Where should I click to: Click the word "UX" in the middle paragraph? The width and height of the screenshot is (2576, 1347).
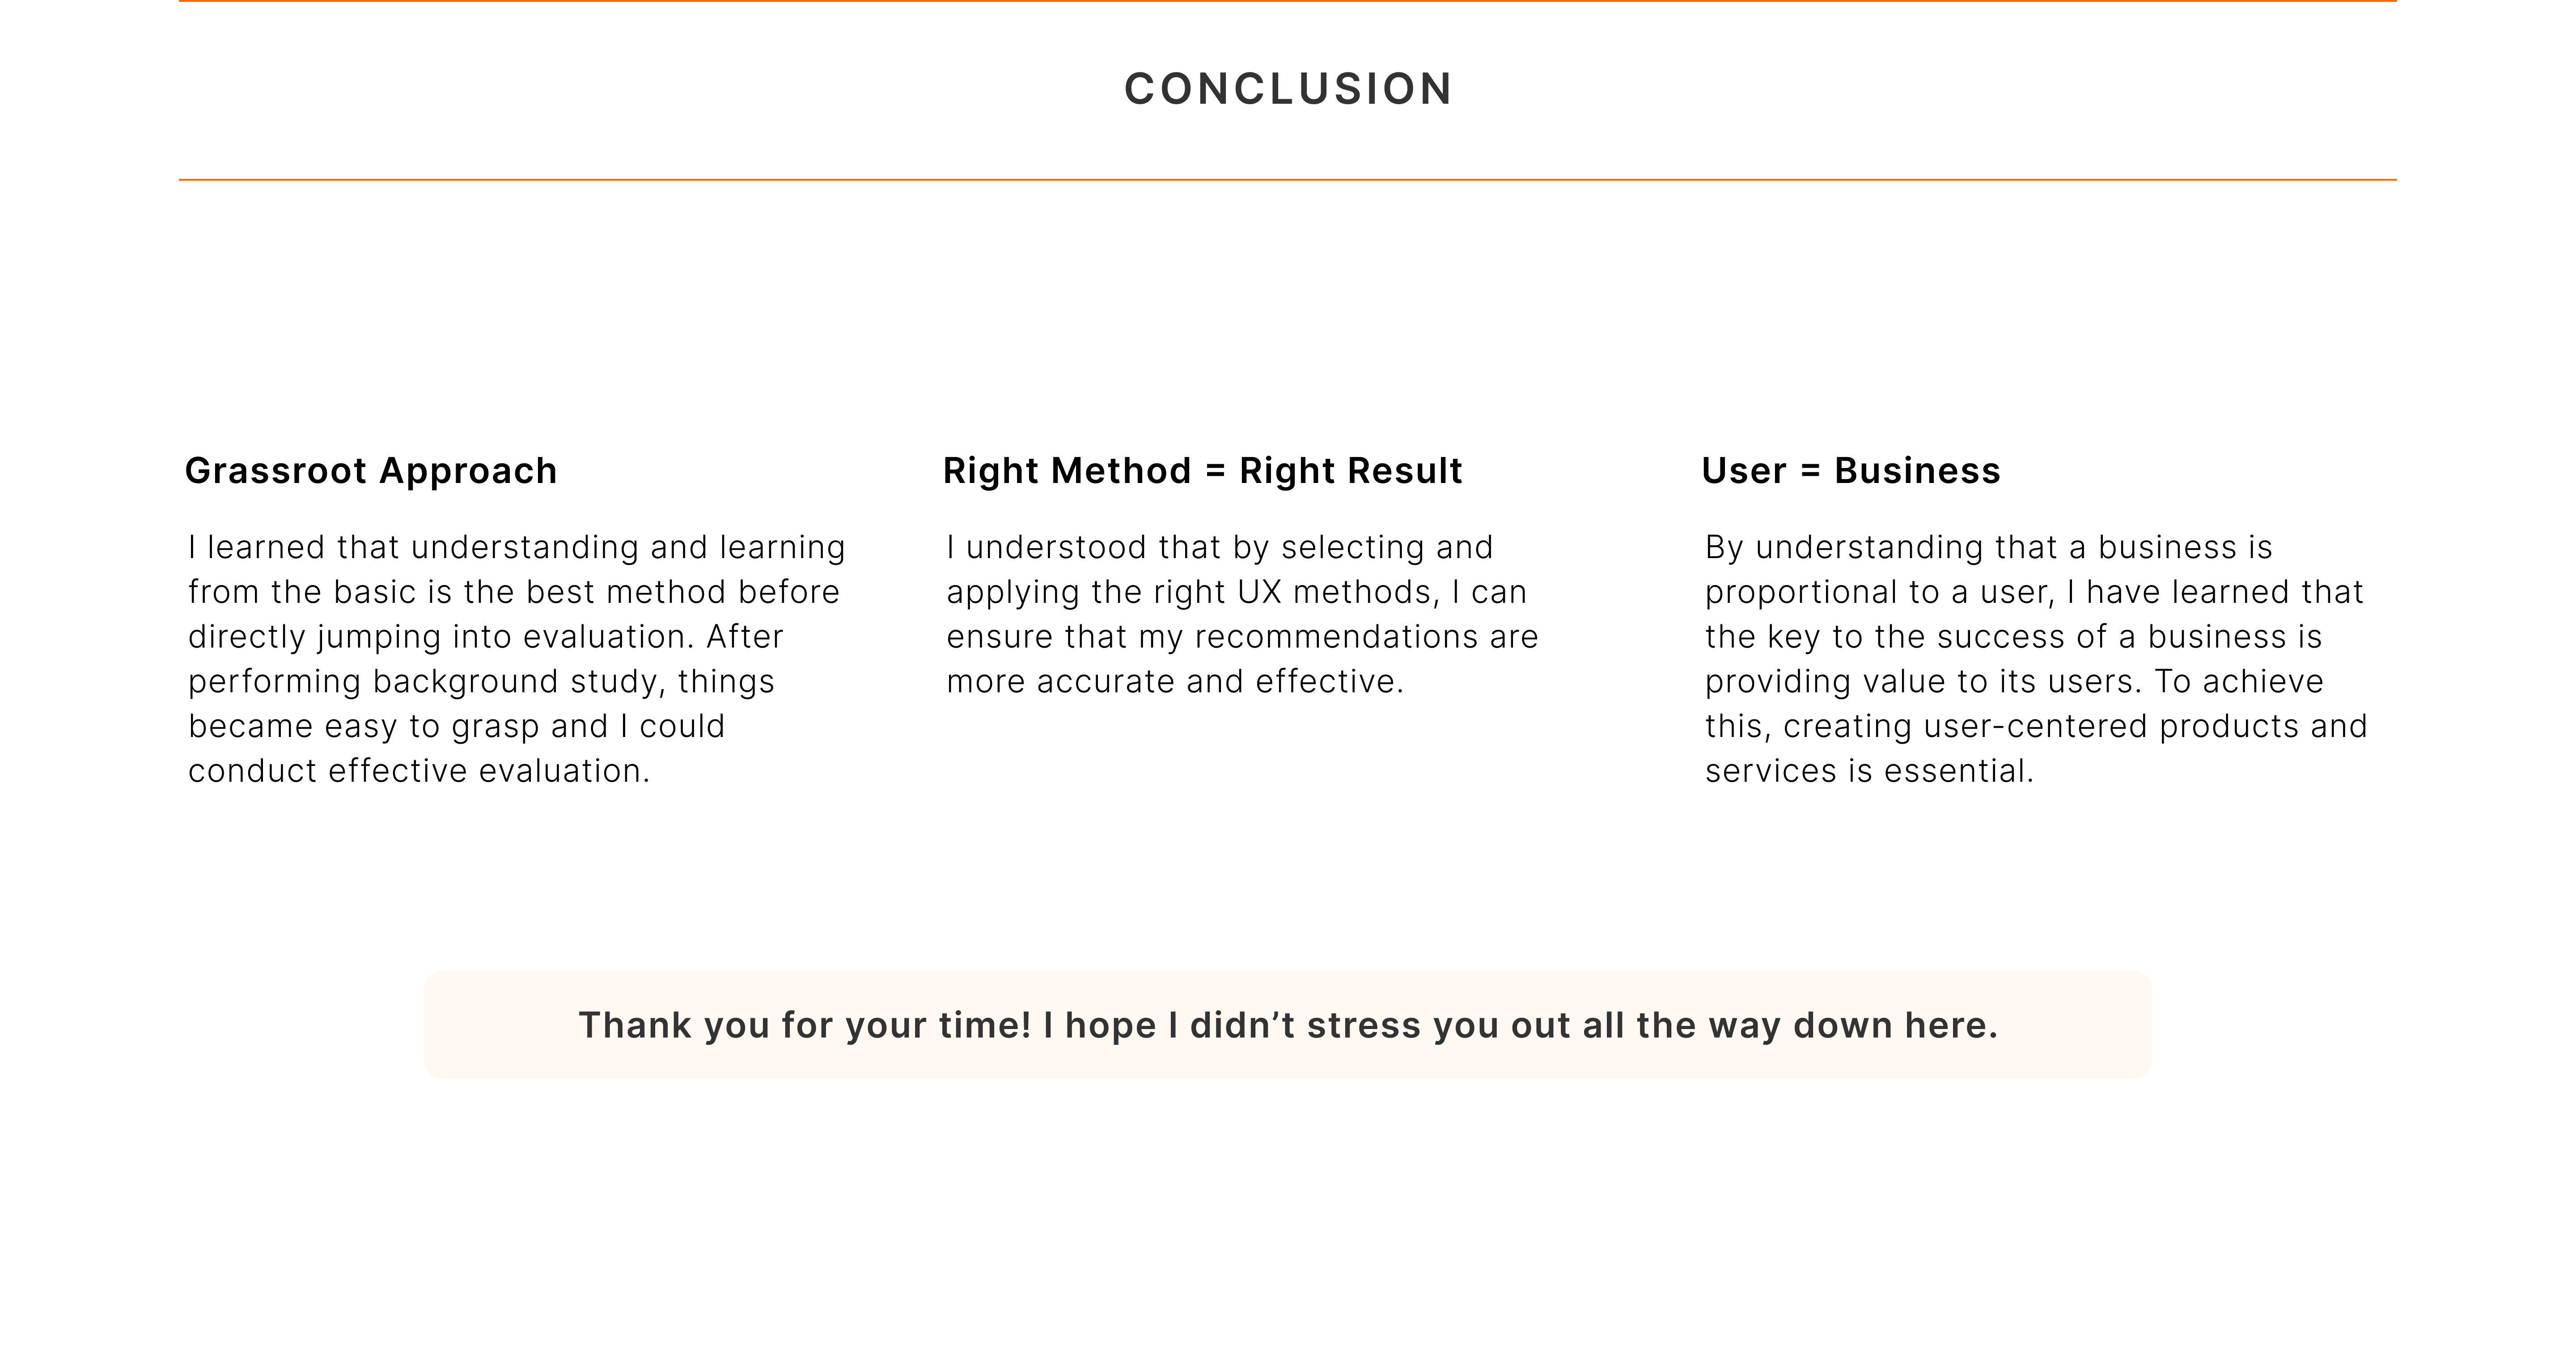(x=1259, y=592)
